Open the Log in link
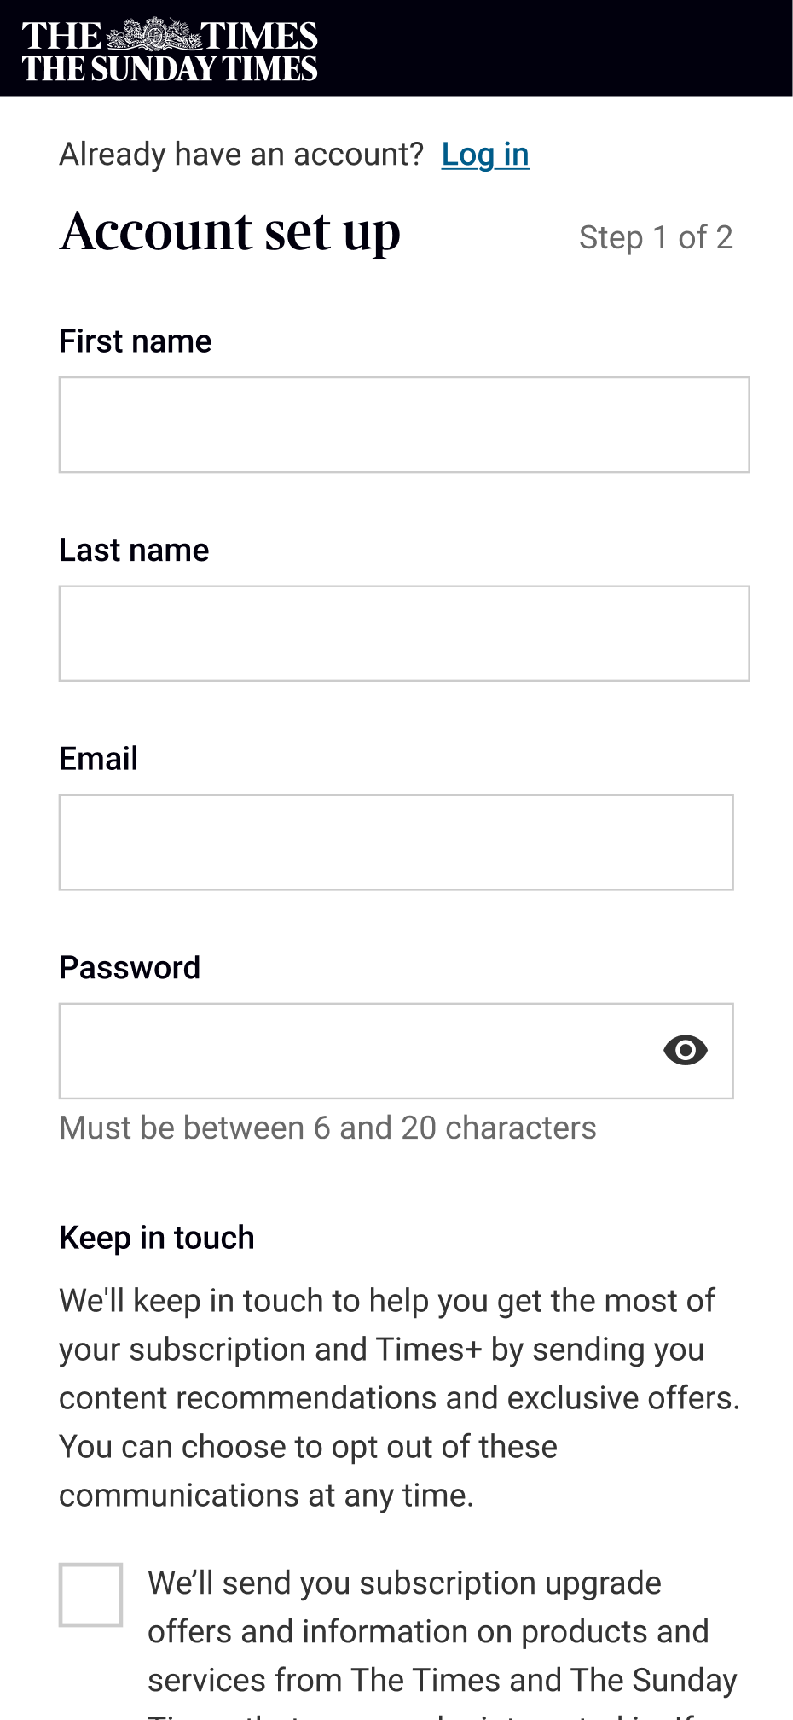Image resolution: width=793 pixels, height=1720 pixels. [x=485, y=155]
